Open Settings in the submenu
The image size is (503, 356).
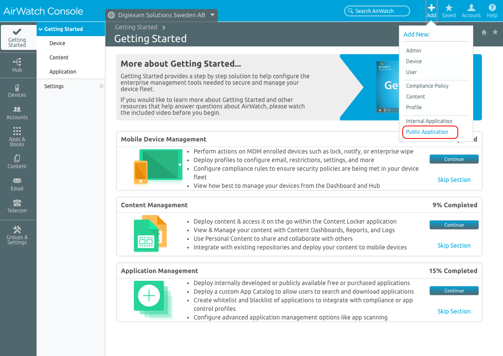[54, 86]
